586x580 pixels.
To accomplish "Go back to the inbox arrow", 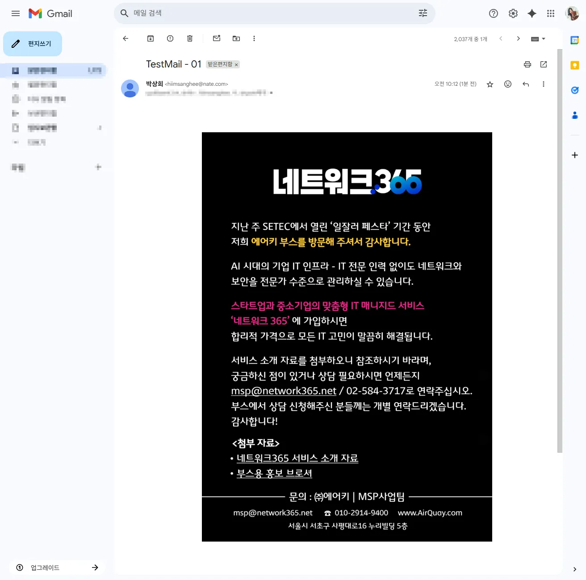I will [x=126, y=38].
